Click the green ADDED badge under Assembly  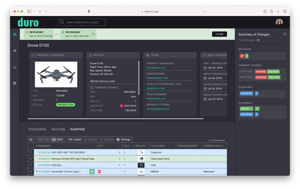coord(247,109)
